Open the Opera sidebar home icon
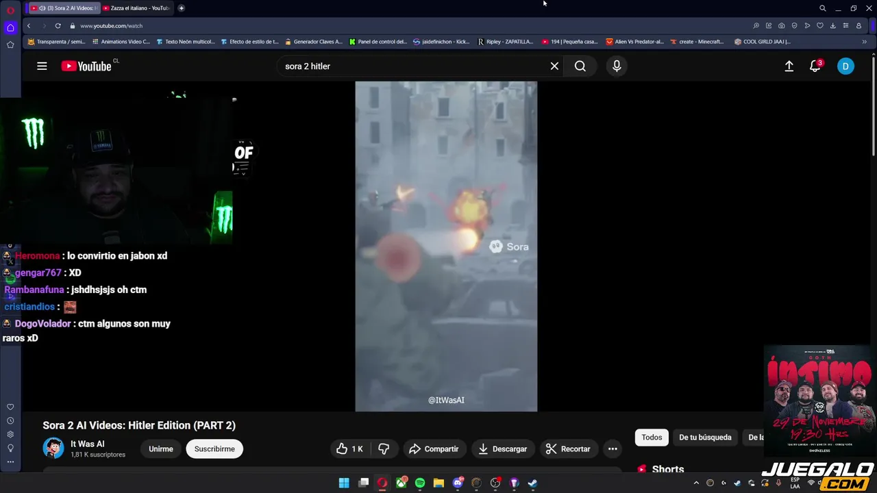Image resolution: width=877 pixels, height=493 pixels. [10, 28]
